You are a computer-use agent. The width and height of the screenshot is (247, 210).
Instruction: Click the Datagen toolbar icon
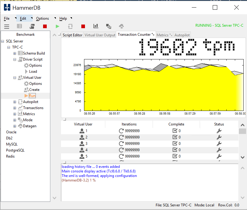click(x=121, y=26)
